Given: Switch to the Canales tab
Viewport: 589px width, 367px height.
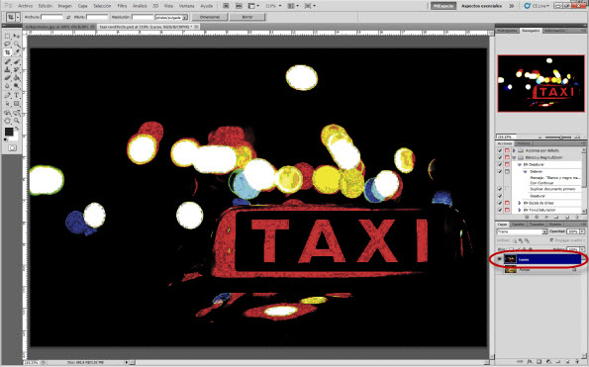Looking at the screenshot, I should click(x=518, y=225).
